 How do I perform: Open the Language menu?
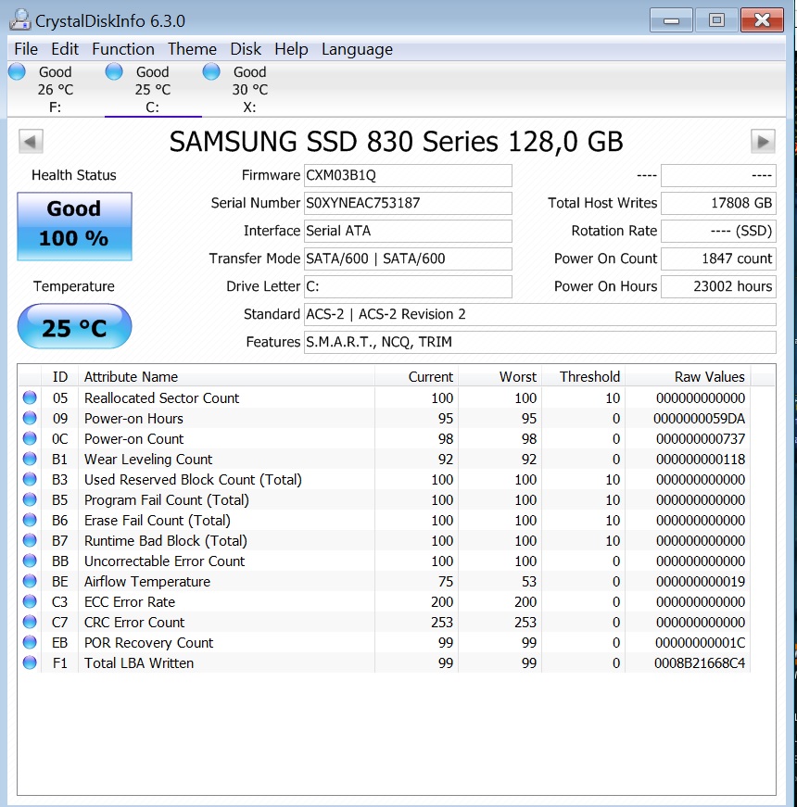click(x=357, y=49)
